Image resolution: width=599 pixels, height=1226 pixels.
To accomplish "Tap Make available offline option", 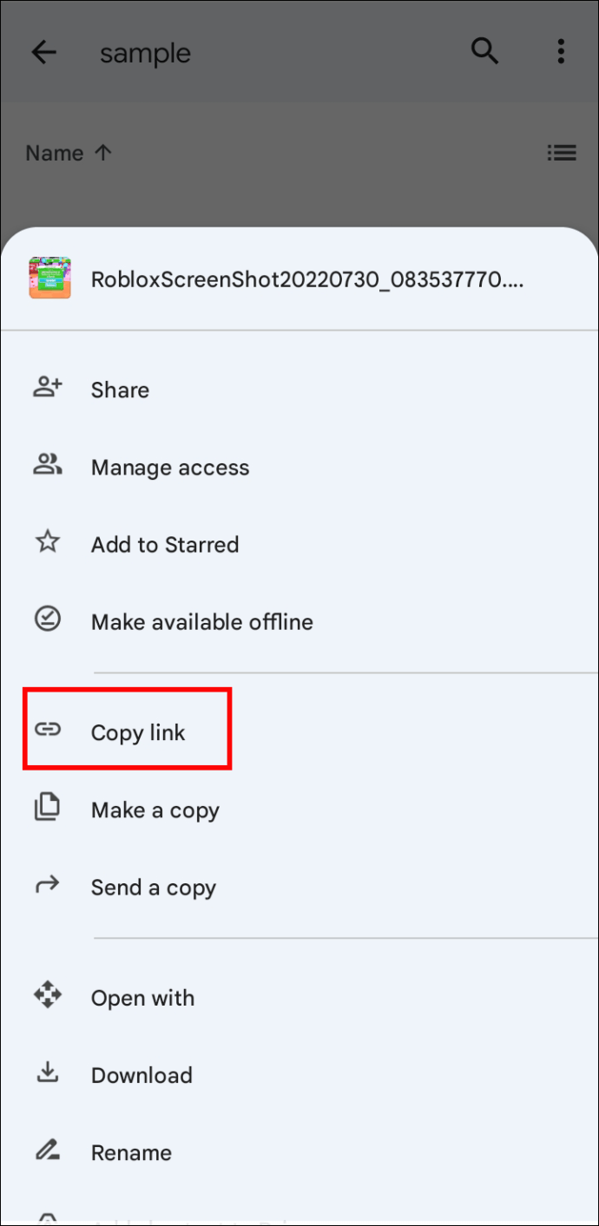I will click(202, 622).
